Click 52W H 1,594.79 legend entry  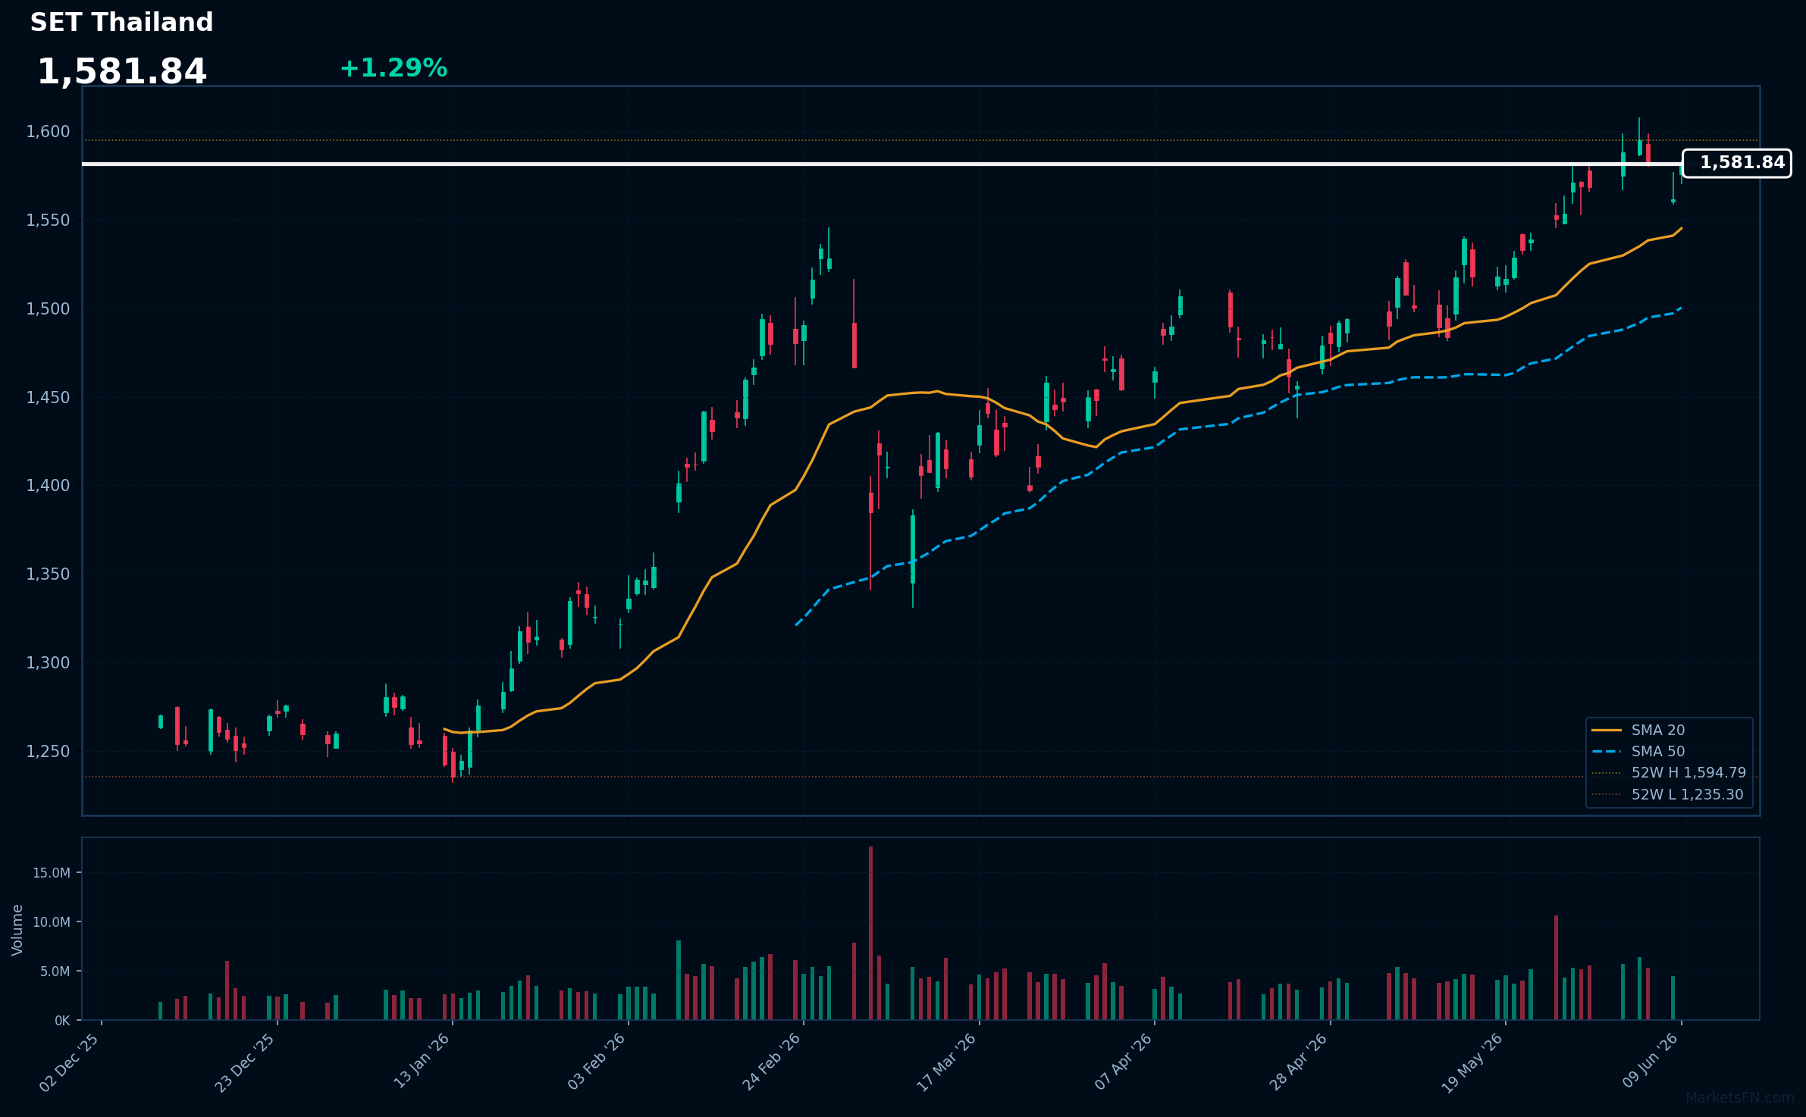click(x=1669, y=772)
